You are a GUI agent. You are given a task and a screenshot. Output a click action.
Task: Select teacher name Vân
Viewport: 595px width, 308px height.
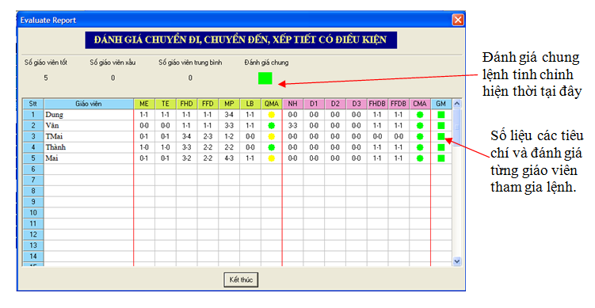(52, 126)
